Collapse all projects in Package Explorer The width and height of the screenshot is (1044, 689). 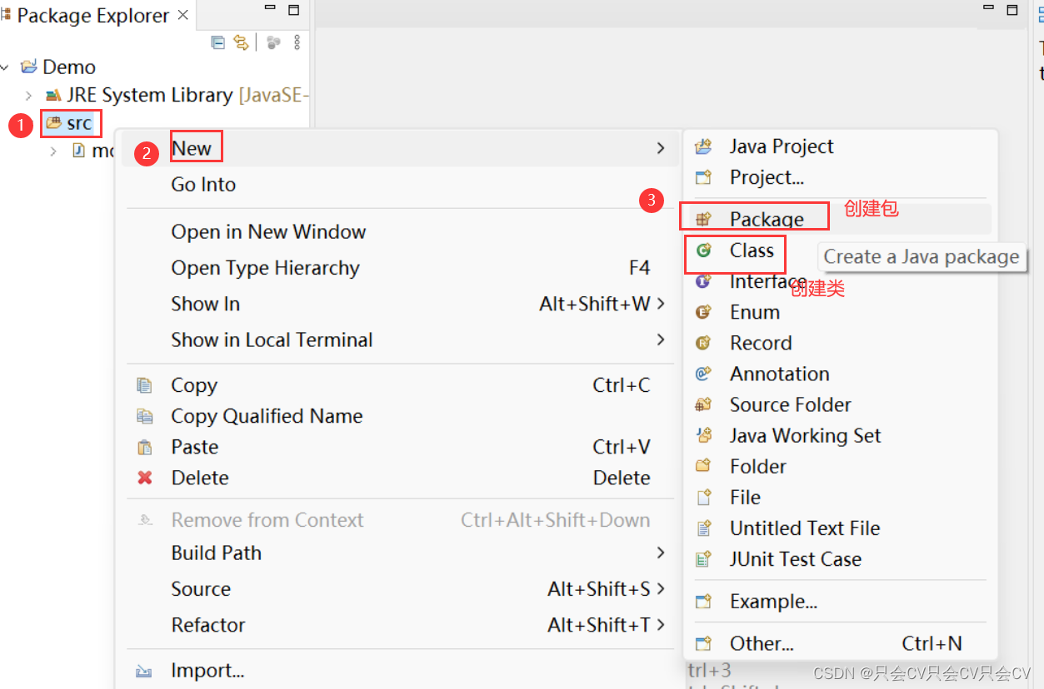(x=217, y=42)
